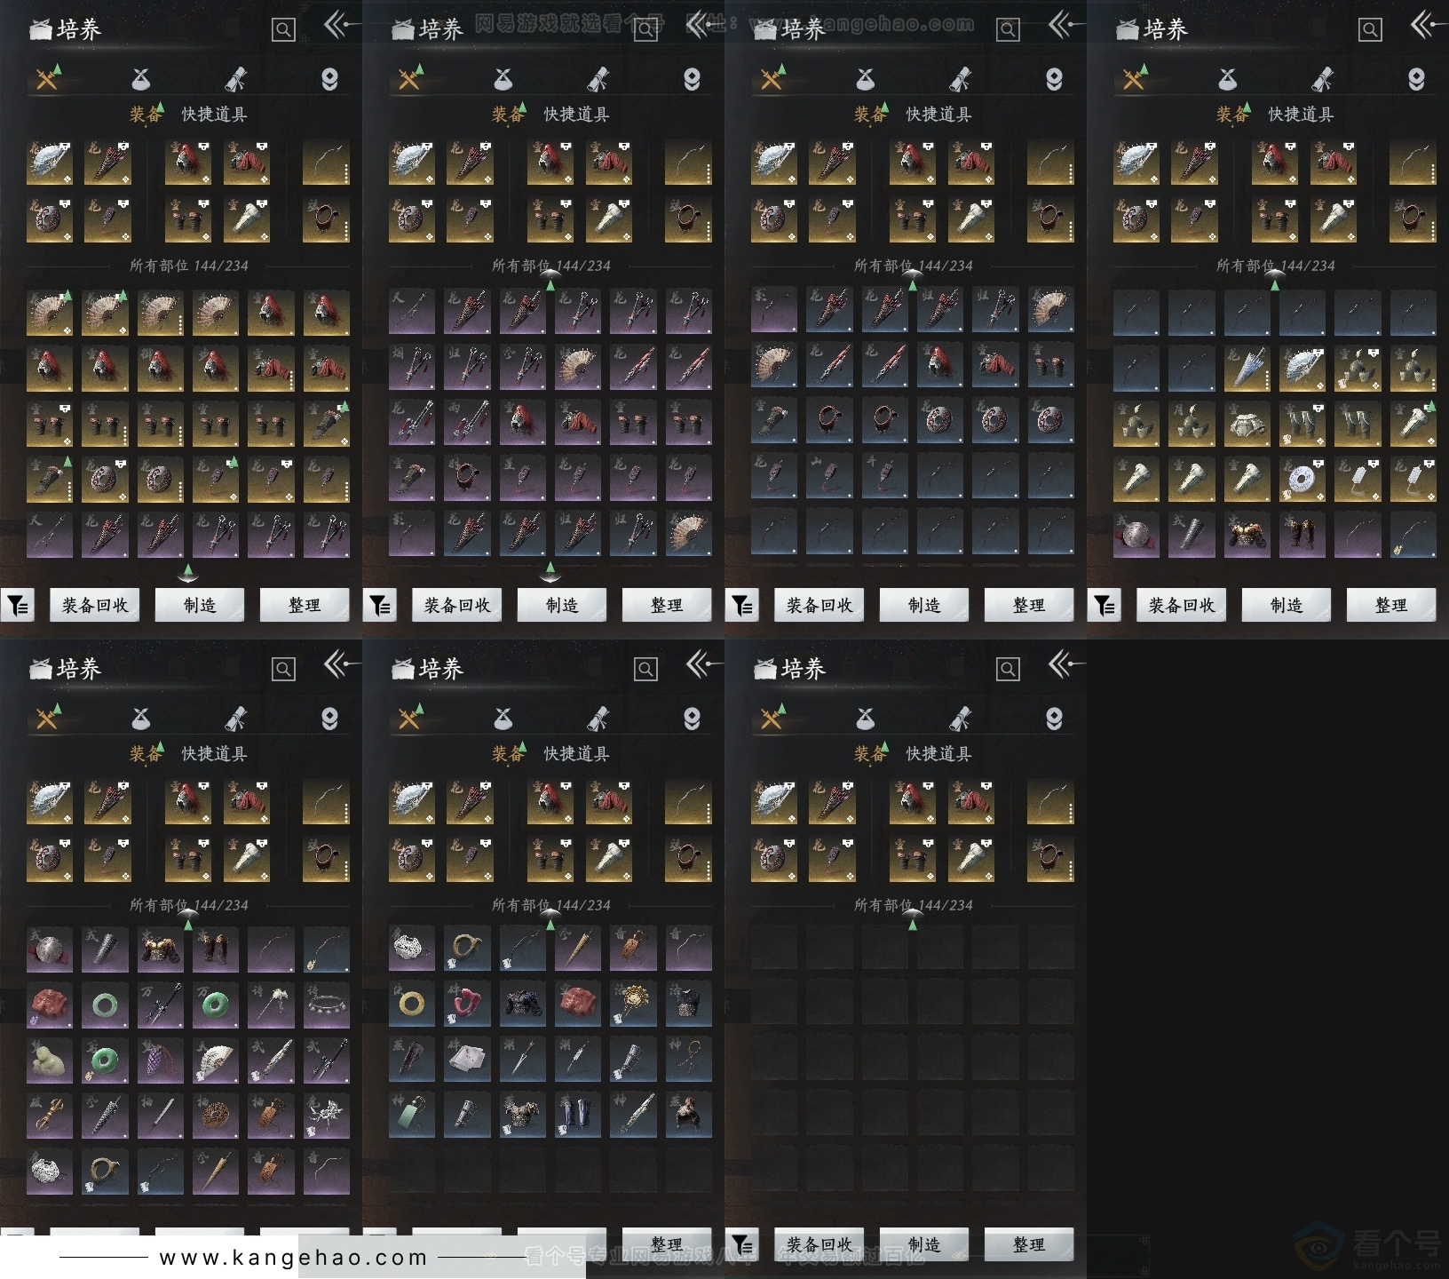
Task: Click scroll-down indicator below first panel grid
Action: (188, 573)
